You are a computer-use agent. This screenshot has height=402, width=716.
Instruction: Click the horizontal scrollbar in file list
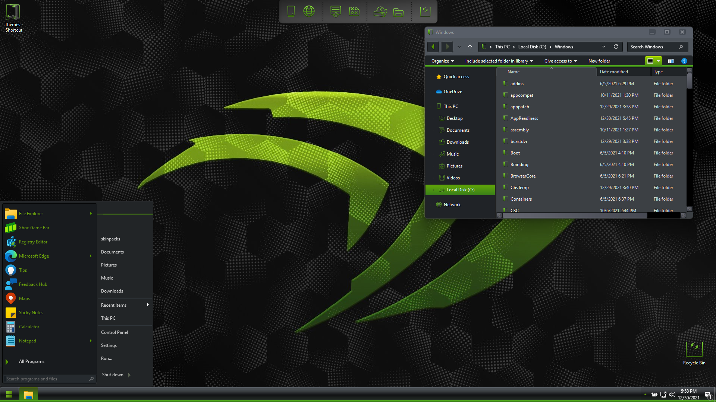(x=574, y=215)
